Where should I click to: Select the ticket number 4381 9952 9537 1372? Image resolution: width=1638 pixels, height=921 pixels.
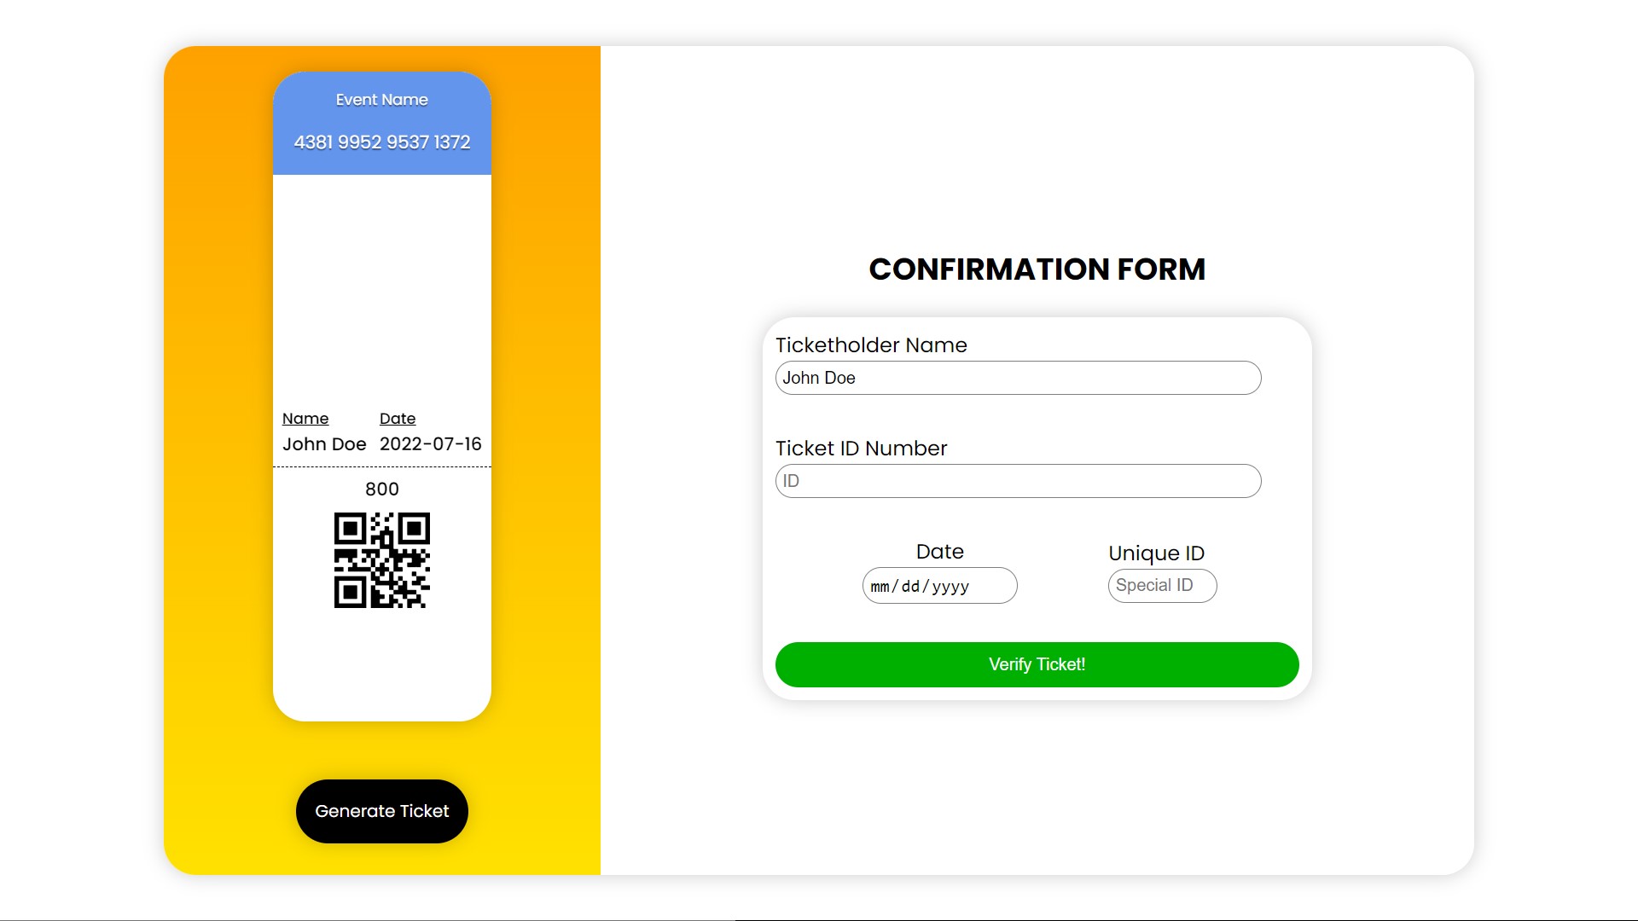tap(382, 142)
